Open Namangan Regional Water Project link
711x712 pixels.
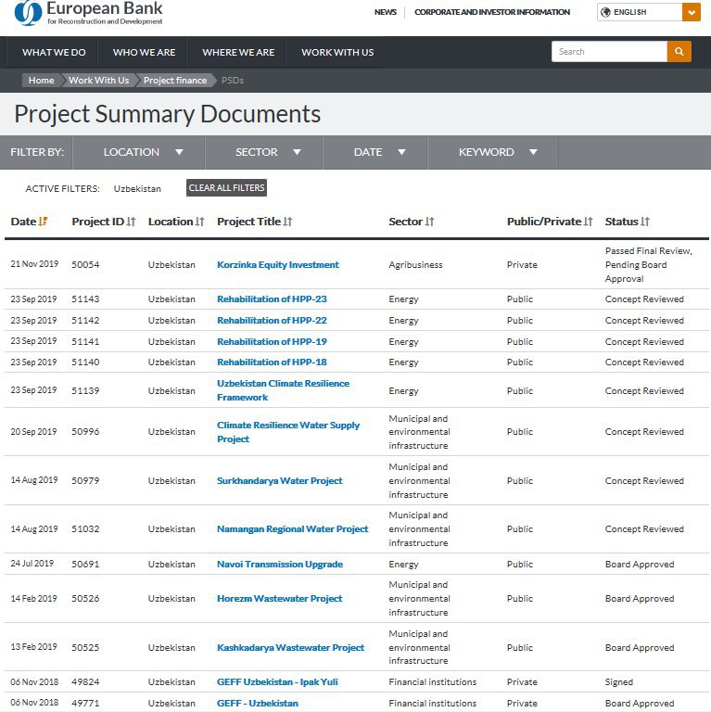[292, 529]
